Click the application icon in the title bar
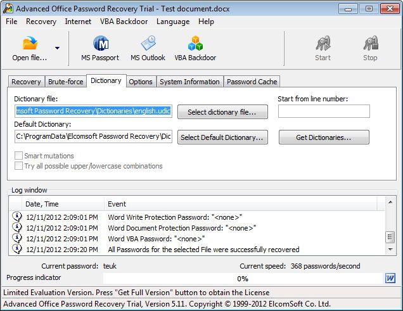The width and height of the screenshot is (403, 311). click(8, 8)
